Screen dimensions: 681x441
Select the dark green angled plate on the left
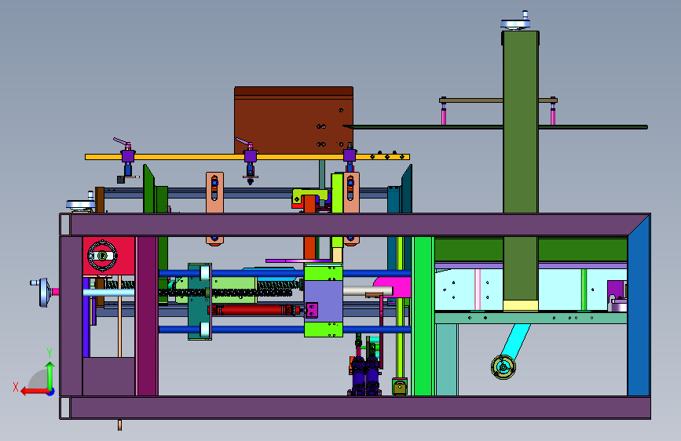pos(148,189)
